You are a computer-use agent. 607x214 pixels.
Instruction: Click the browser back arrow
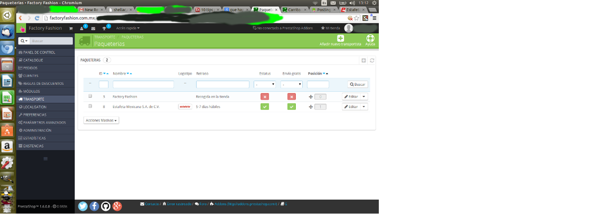pos(20,18)
